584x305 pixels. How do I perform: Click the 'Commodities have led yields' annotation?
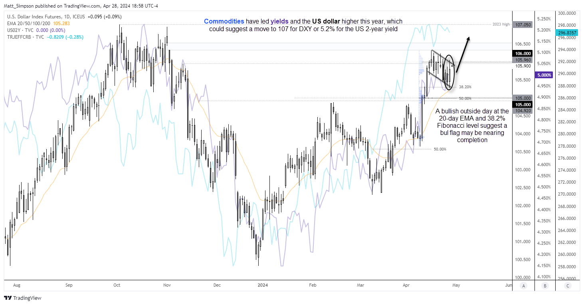pyautogui.click(x=303, y=25)
